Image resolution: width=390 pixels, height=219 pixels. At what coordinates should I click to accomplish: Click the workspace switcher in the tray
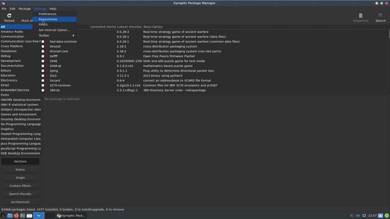click(x=380, y=215)
